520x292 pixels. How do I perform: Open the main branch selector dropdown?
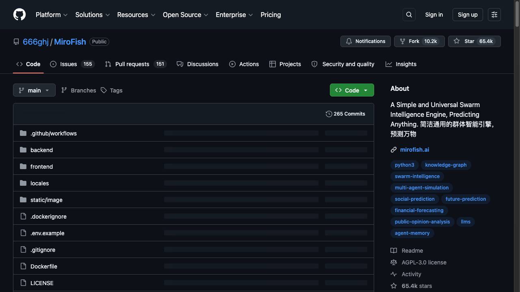34,90
